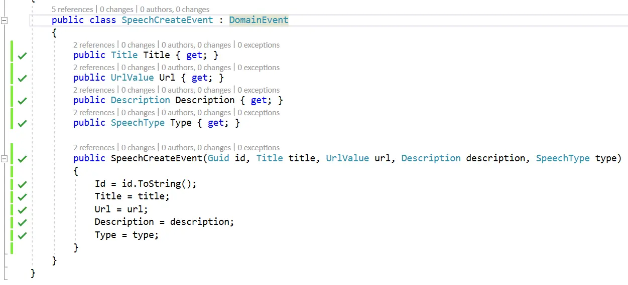This screenshot has height=285, width=628.
Task: Click the checkmark beside Description = description line
Action: point(22,222)
